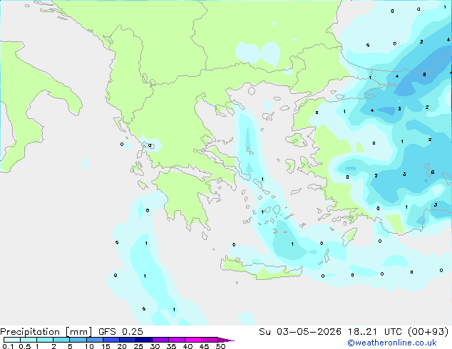The width and height of the screenshot is (452, 349).
Task: Click the 40–45 mm magenta legend swatch
Action: (193, 340)
